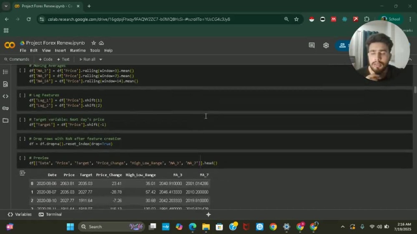Open the Windows Start menu

click(70, 227)
